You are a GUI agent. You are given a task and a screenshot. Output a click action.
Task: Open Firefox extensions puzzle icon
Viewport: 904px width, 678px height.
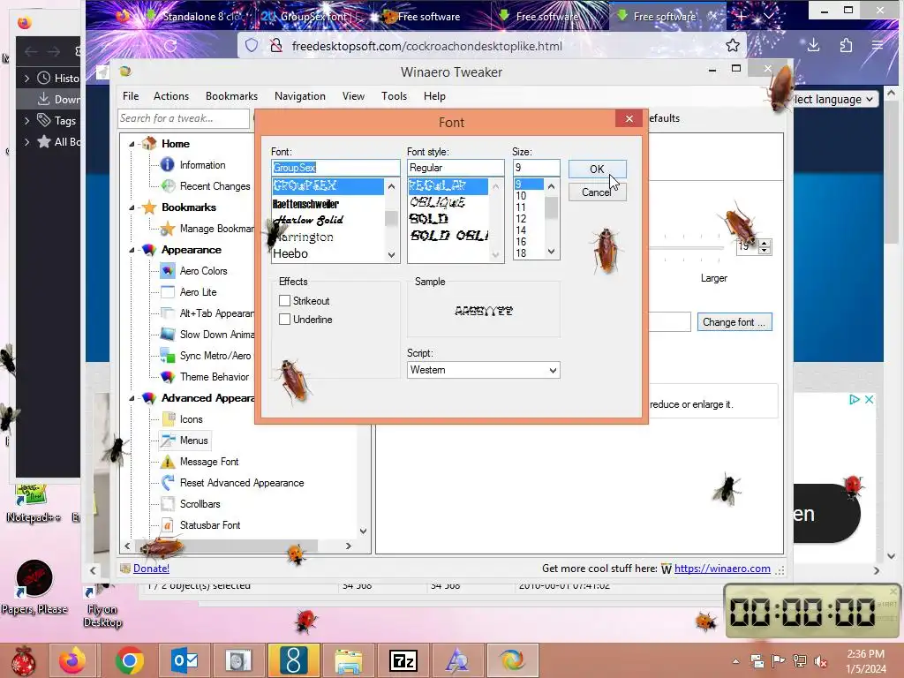coord(846,46)
